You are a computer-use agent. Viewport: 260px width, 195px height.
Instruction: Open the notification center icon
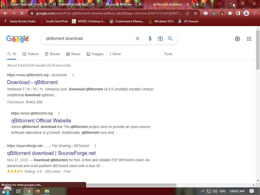click(x=252, y=191)
